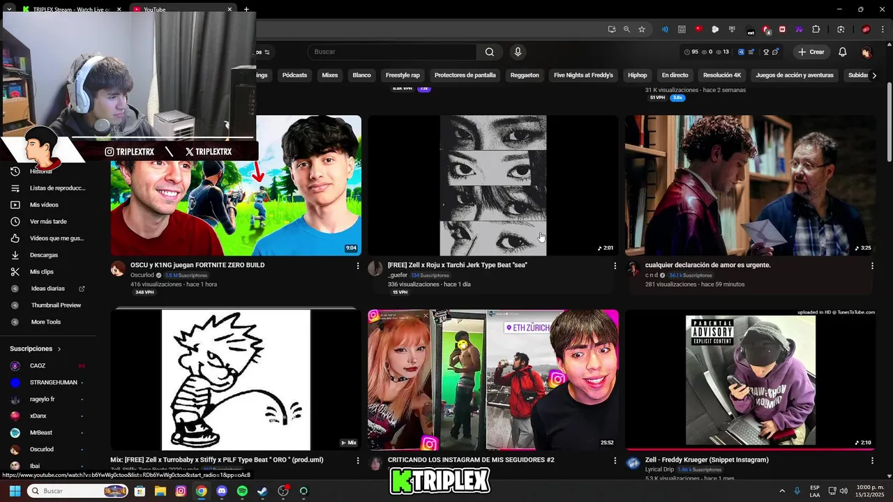
Task: Select the En directo chip
Action: [x=675, y=75]
